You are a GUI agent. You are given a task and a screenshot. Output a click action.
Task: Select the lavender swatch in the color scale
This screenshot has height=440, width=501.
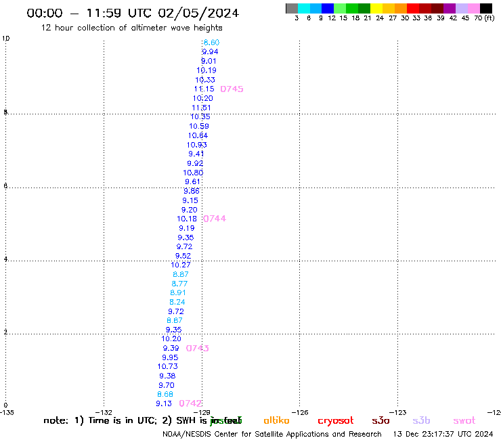(461, 8)
